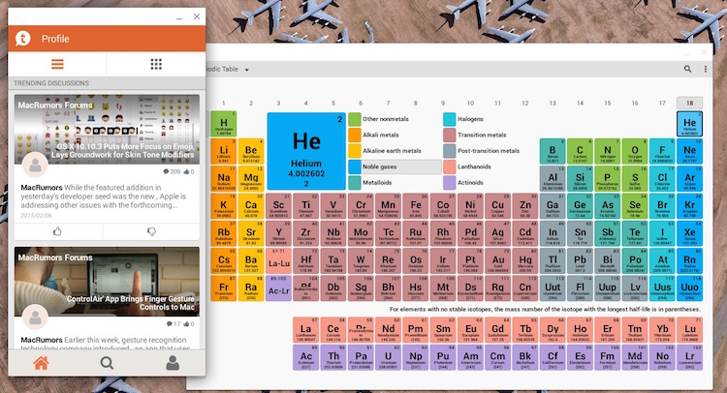Toggle the Transition metals legend category

pyautogui.click(x=481, y=135)
